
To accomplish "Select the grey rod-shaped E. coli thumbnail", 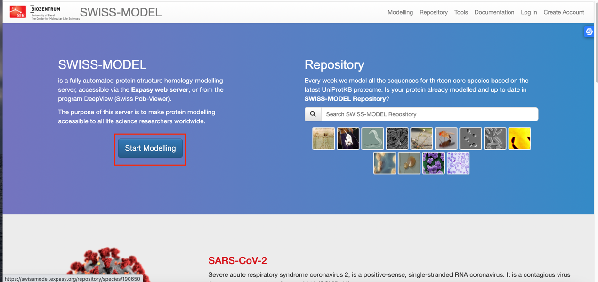I will tap(397, 138).
